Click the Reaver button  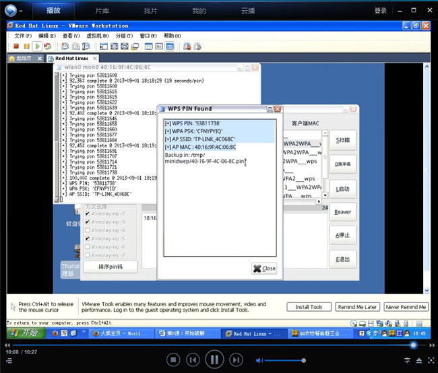[x=343, y=212]
